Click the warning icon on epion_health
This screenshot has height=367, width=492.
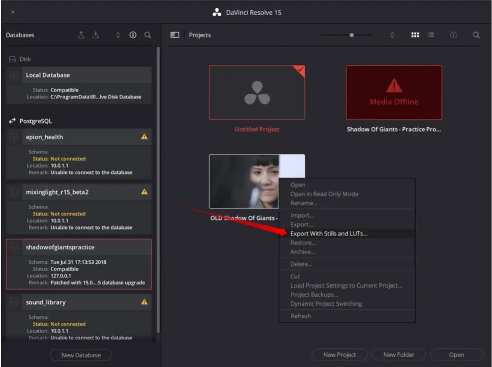[x=144, y=136]
